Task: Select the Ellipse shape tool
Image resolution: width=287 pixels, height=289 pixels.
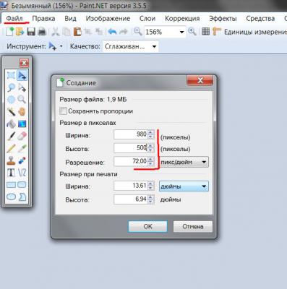Action: coord(11,197)
